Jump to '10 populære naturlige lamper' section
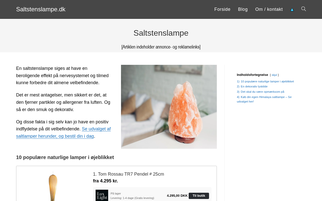This screenshot has width=322, height=201. (267, 81)
